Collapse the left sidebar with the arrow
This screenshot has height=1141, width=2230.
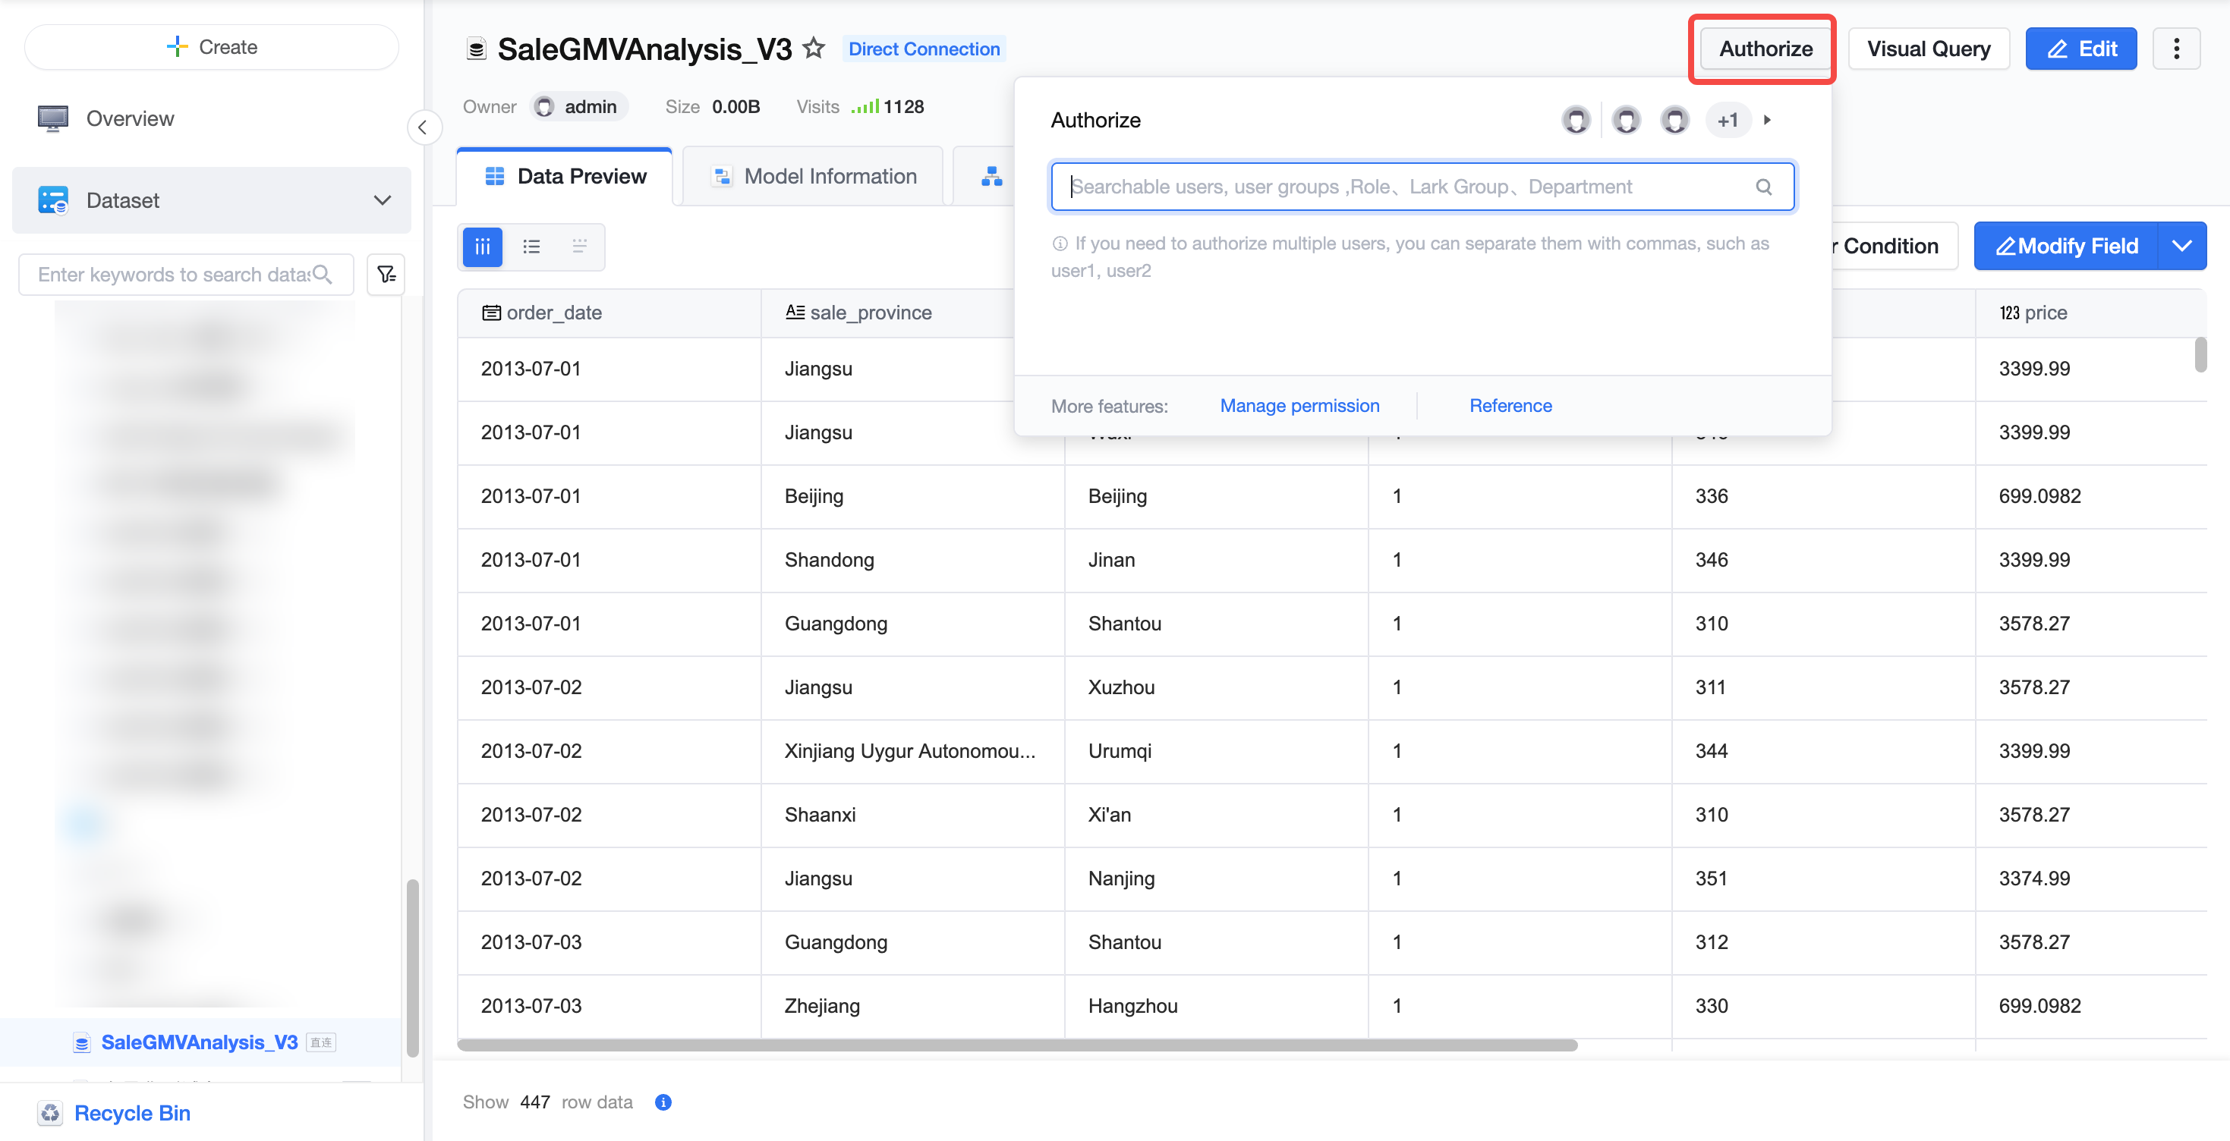(423, 128)
